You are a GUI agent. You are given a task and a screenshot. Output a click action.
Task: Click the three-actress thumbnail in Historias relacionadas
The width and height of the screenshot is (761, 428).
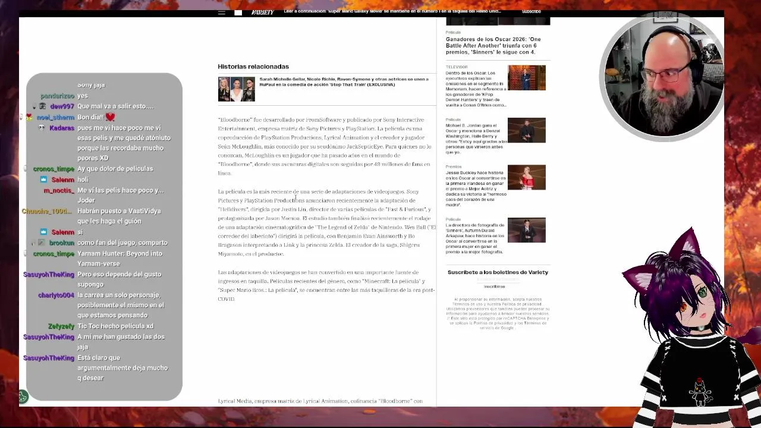point(236,89)
